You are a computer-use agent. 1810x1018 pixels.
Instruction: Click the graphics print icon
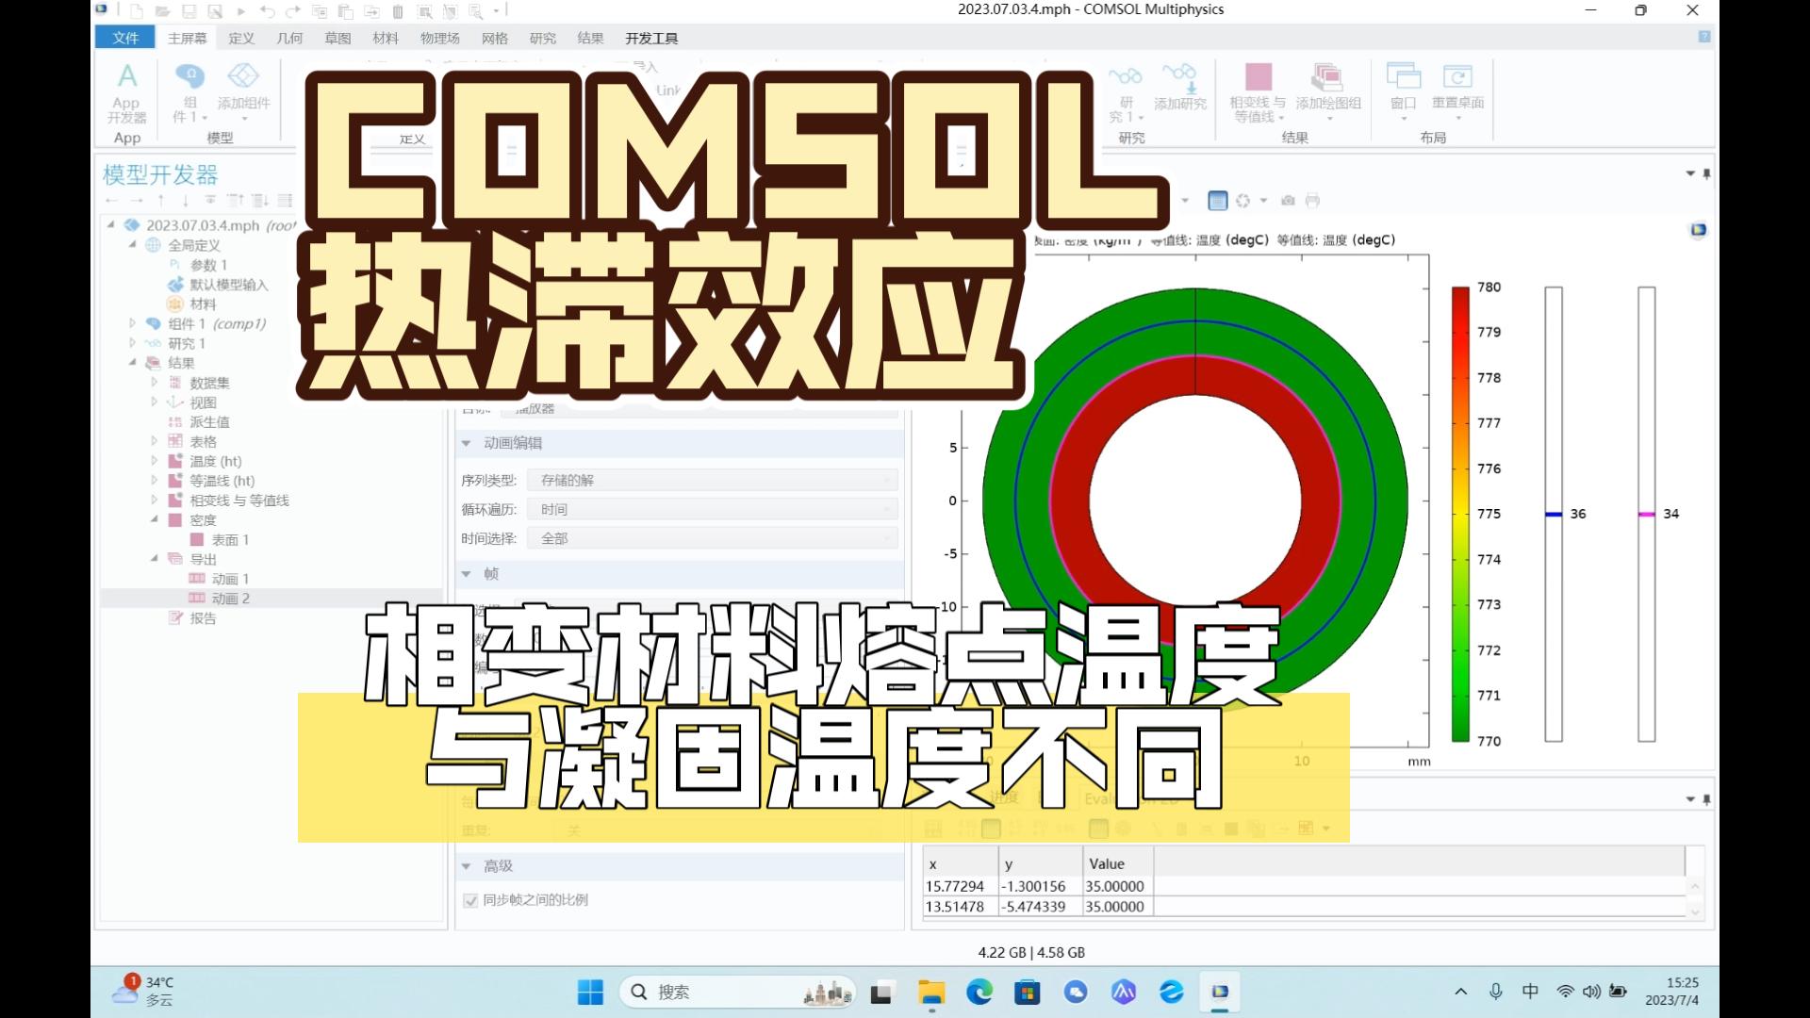click(x=1312, y=200)
